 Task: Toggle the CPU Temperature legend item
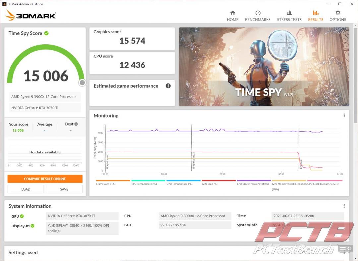tap(148, 182)
